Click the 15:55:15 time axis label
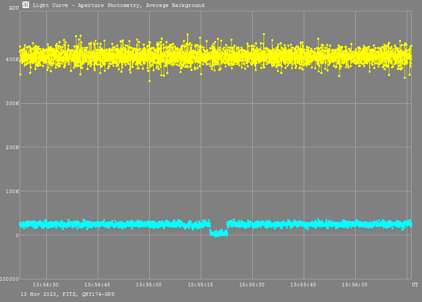422x302 pixels. pyautogui.click(x=200, y=285)
